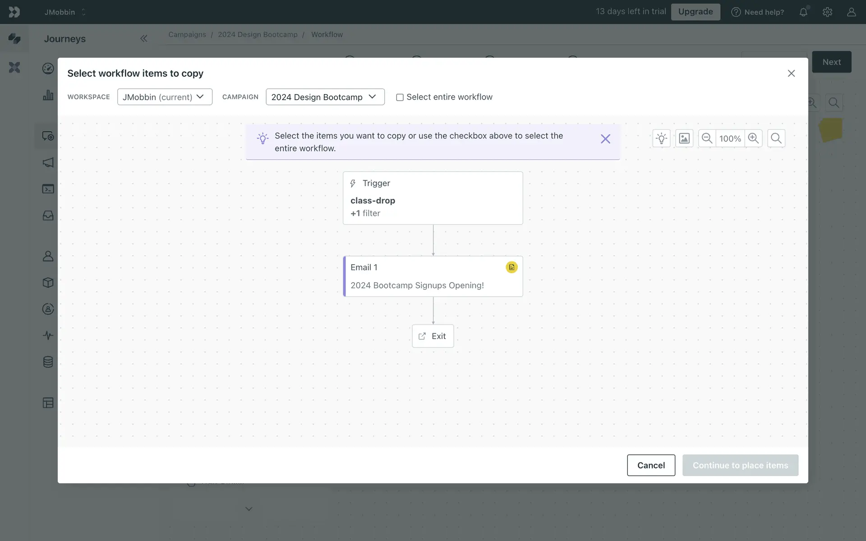This screenshot has height=541, width=866.
Task: Check Select entire workflow checkbox
Action: click(400, 97)
